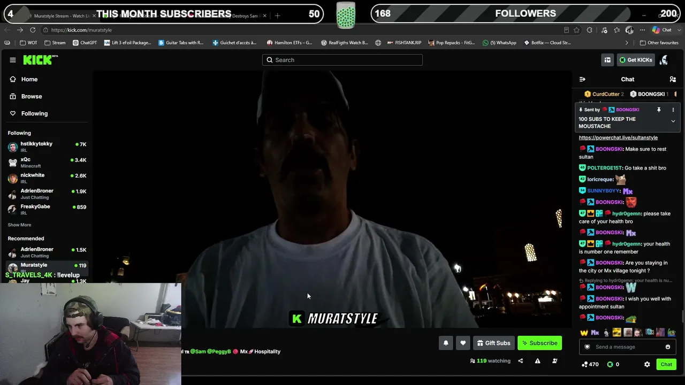Bookmark this page with star icon
The height and width of the screenshot is (385, 685).
click(576, 30)
